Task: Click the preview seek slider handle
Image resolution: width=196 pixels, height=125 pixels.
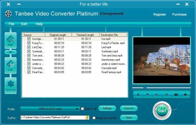Action: pyautogui.click(x=145, y=88)
